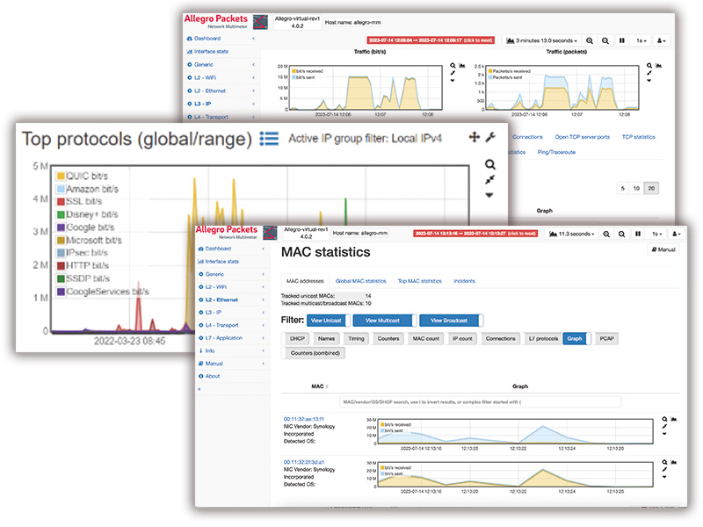Switch to the Global MAC statistics tab
The width and height of the screenshot is (703, 527).
pyautogui.click(x=362, y=280)
